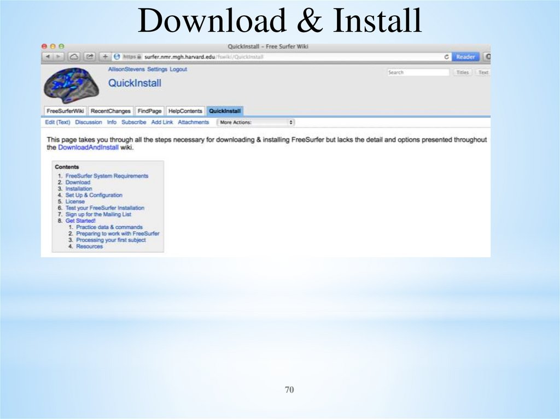The height and width of the screenshot is (419, 560).
Task: Click the Titles search button
Action: tap(463, 73)
